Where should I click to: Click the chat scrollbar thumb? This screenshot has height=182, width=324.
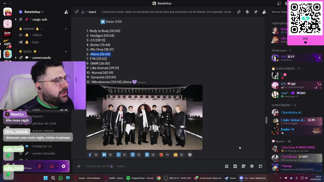[266, 120]
